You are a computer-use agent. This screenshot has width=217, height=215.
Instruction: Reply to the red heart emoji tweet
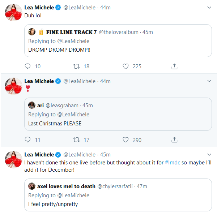(28, 139)
